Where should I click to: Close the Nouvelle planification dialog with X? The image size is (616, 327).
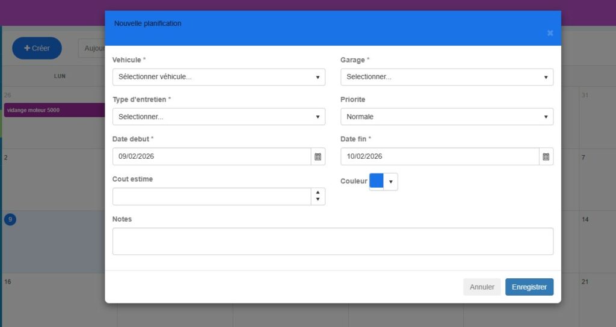point(550,33)
